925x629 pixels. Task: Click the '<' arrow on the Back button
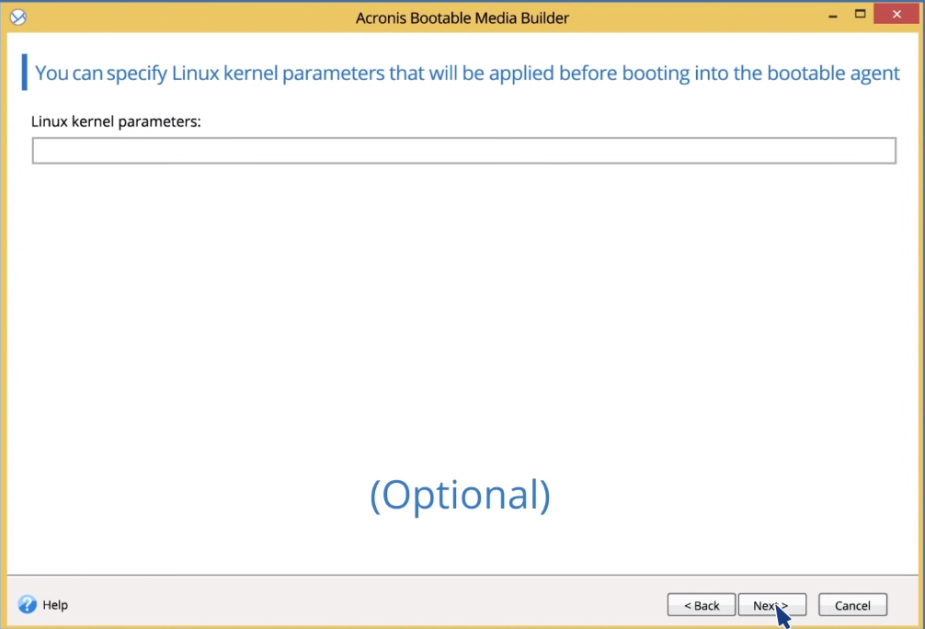coord(687,605)
